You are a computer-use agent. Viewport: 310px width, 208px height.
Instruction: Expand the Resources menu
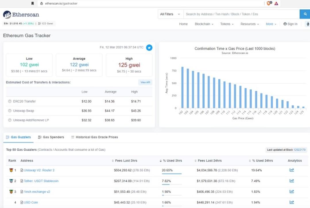[x=249, y=24]
